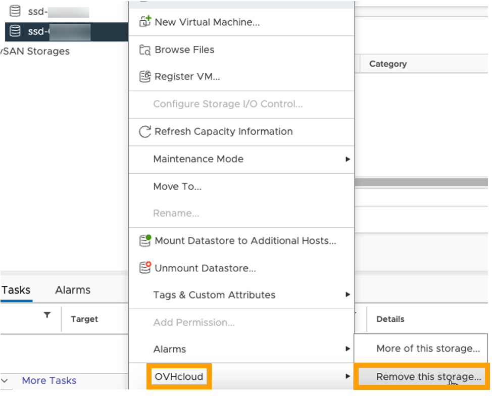This screenshot has width=492, height=396.
Task: Open the More Tasks link
Action: coord(50,380)
